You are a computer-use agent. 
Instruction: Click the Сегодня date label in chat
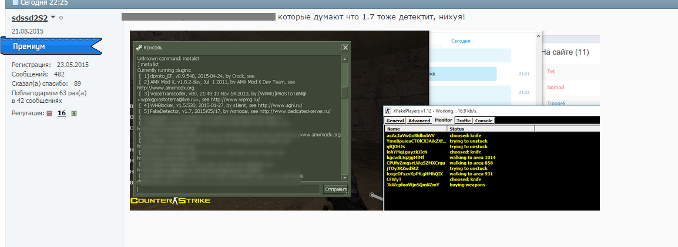tap(461, 41)
